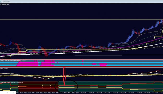
Task: Click the 4 Oct 14:30 time axis label
Action: click(x=155, y=93)
